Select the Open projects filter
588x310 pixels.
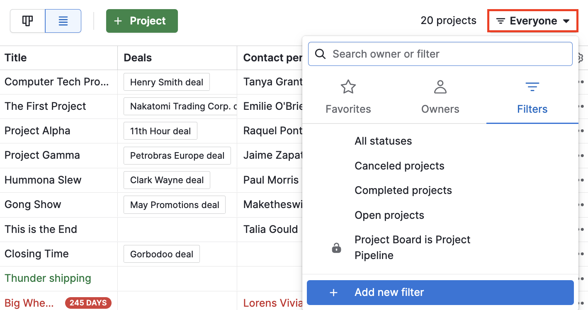[389, 215]
